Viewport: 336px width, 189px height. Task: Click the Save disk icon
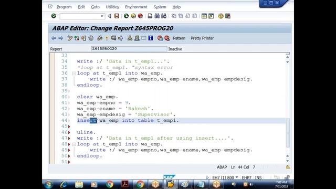point(117,16)
